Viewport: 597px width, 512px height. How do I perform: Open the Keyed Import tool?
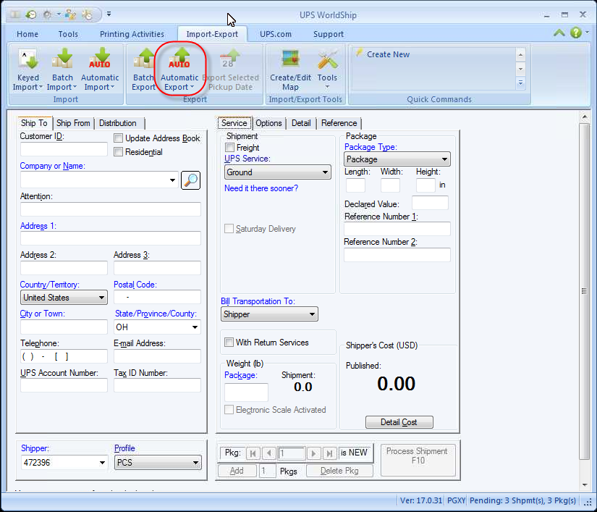point(27,70)
